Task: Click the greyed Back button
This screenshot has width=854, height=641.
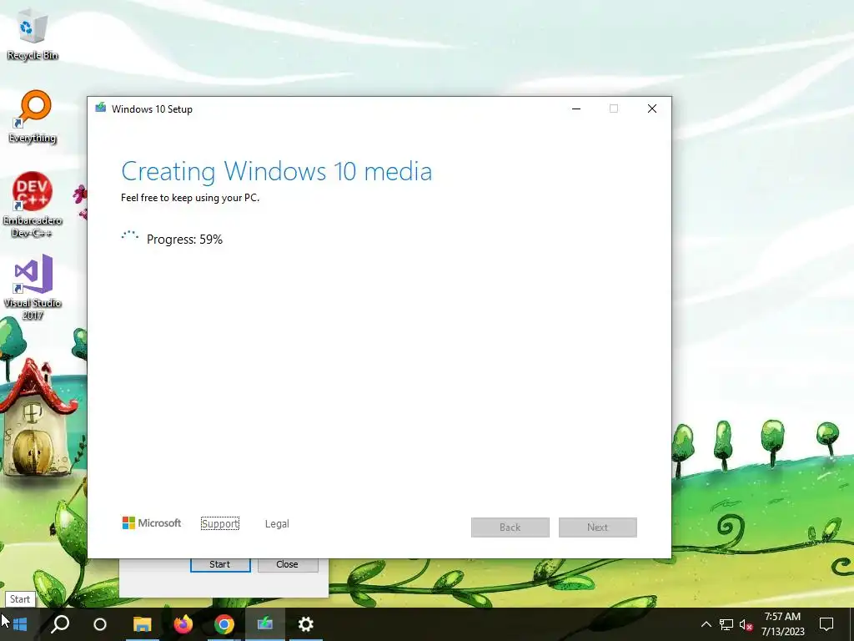Action: click(510, 527)
